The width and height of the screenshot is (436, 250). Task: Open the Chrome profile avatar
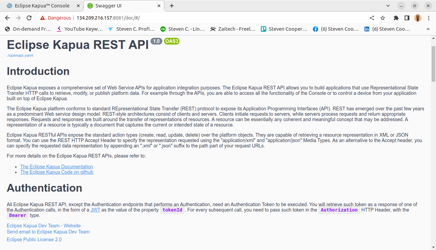418,18
